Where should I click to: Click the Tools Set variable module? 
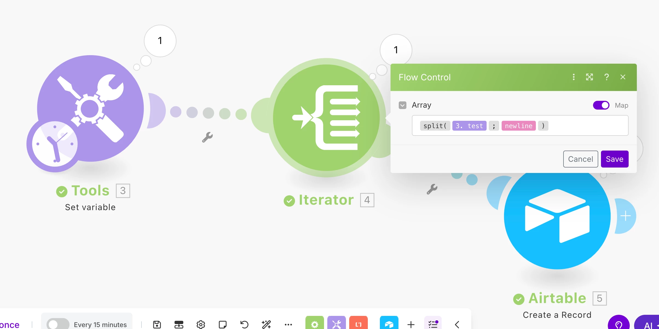tap(90, 108)
